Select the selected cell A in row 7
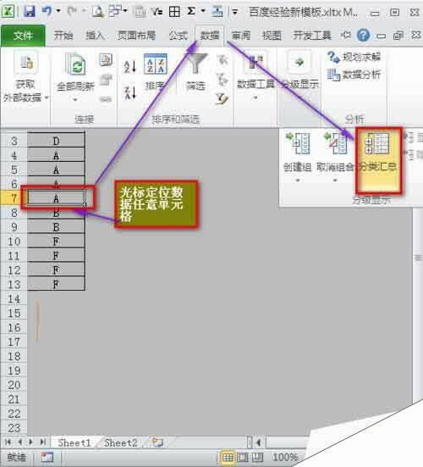 pyautogui.click(x=56, y=198)
